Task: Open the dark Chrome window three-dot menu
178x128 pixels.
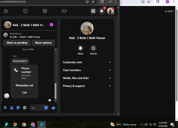Action: (116, 2)
